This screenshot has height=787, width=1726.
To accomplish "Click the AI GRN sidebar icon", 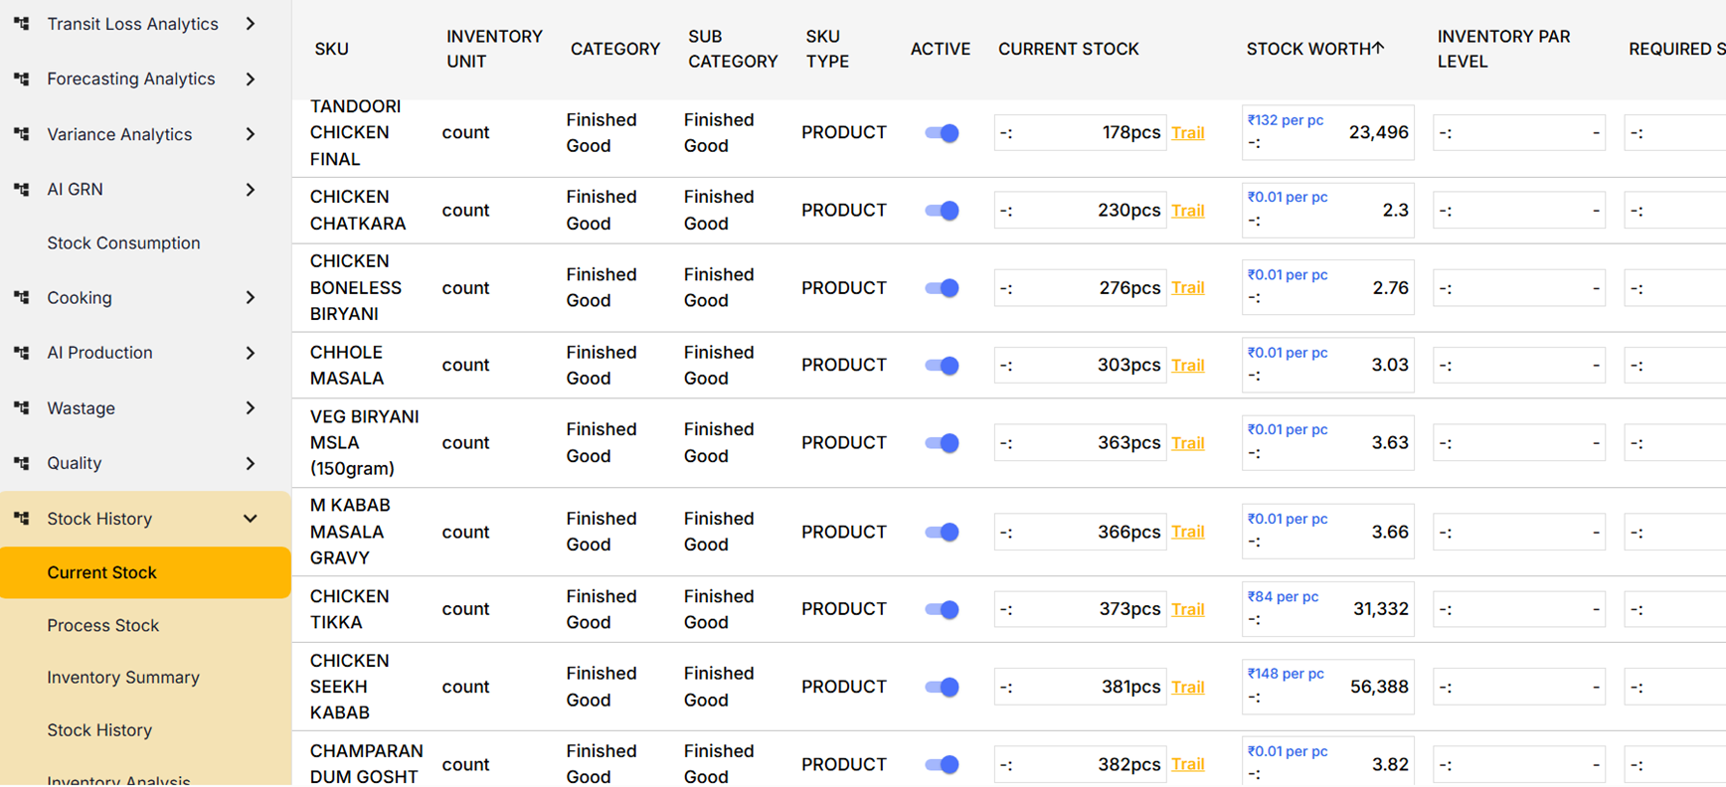I will (21, 189).
